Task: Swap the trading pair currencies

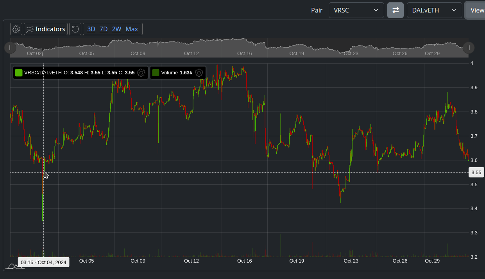Action: 395,10
